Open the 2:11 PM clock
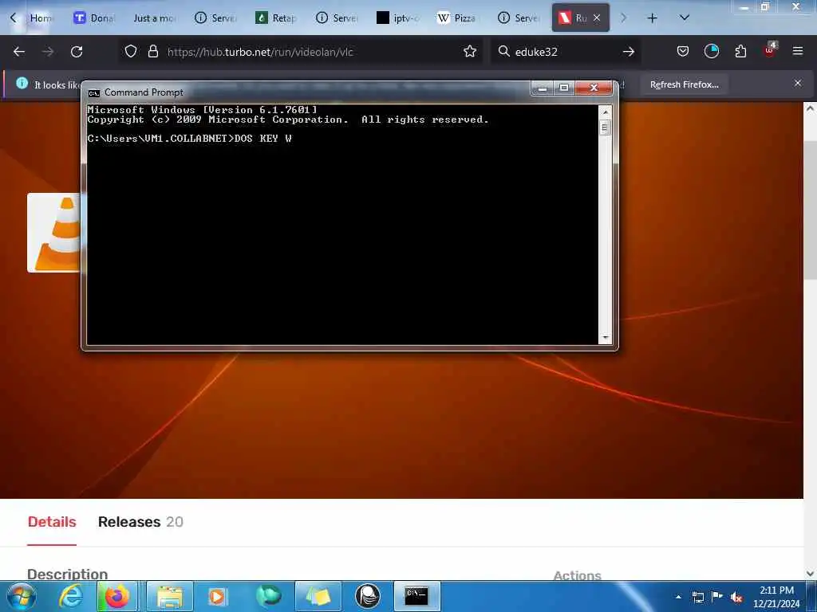Screen dimensions: 817x612 776,596
